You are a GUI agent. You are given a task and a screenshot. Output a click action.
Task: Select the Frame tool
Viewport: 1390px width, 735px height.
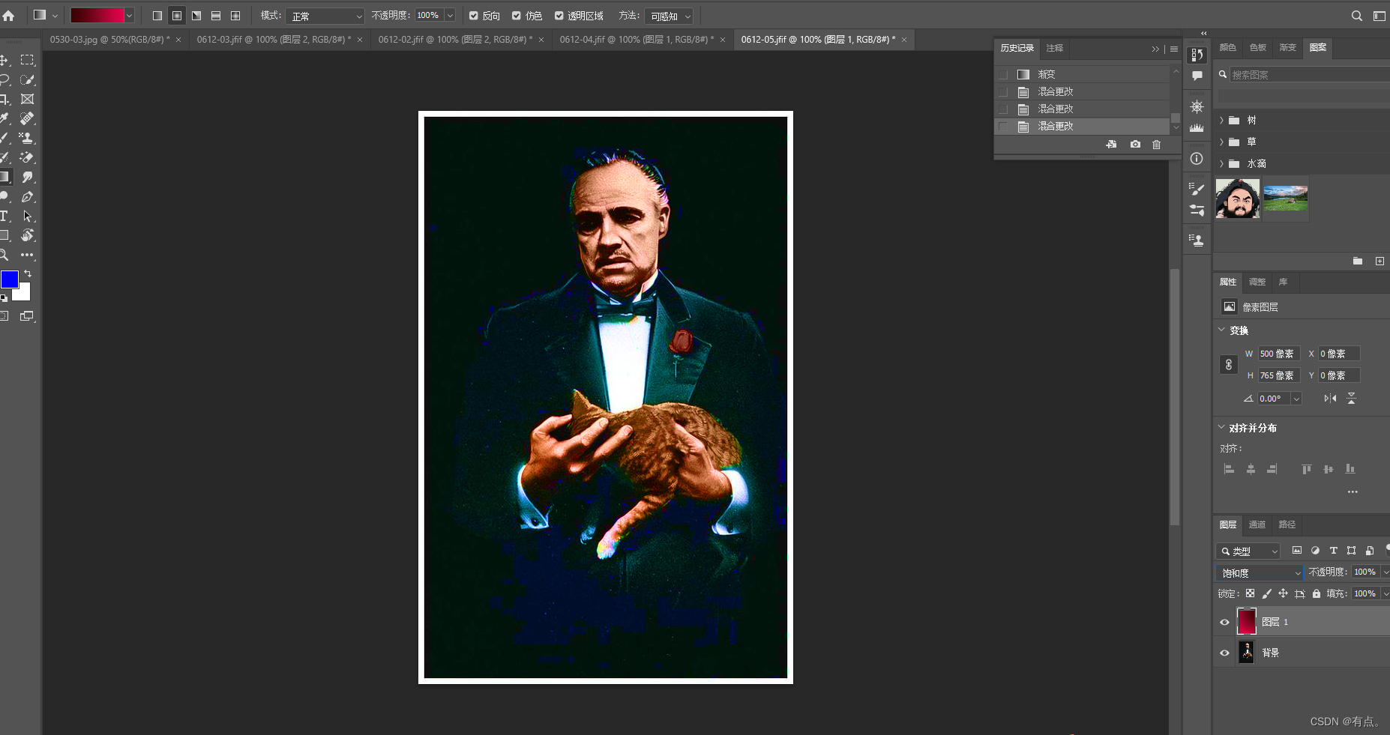click(28, 99)
